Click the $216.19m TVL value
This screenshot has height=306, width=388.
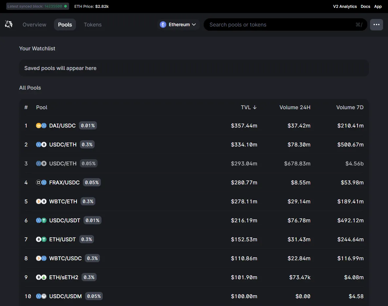point(244,220)
